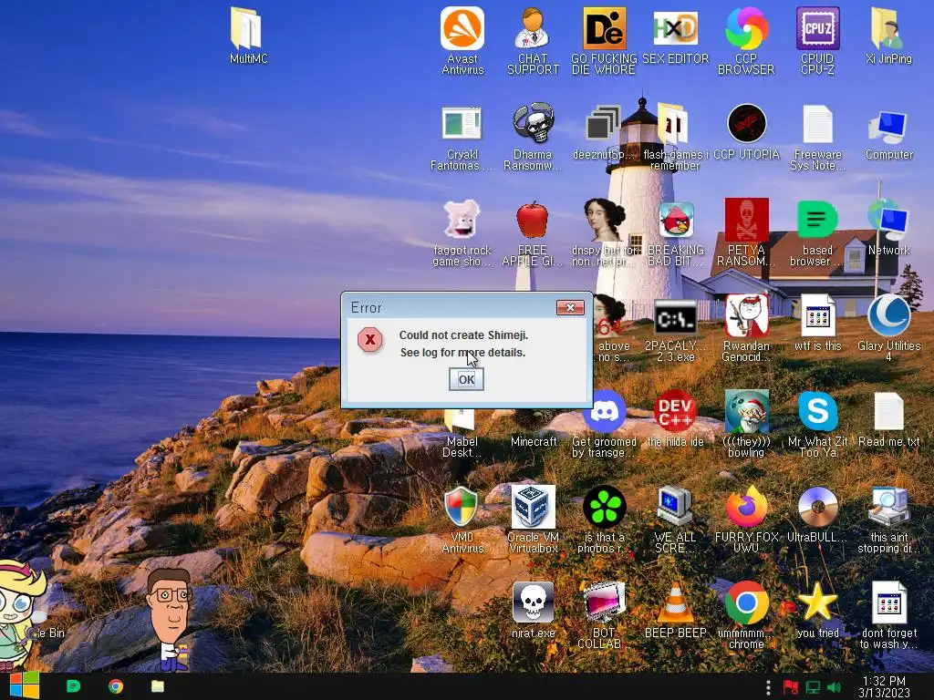Open the volume speaker tray icon
This screenshot has width=934, height=700.
[834, 687]
